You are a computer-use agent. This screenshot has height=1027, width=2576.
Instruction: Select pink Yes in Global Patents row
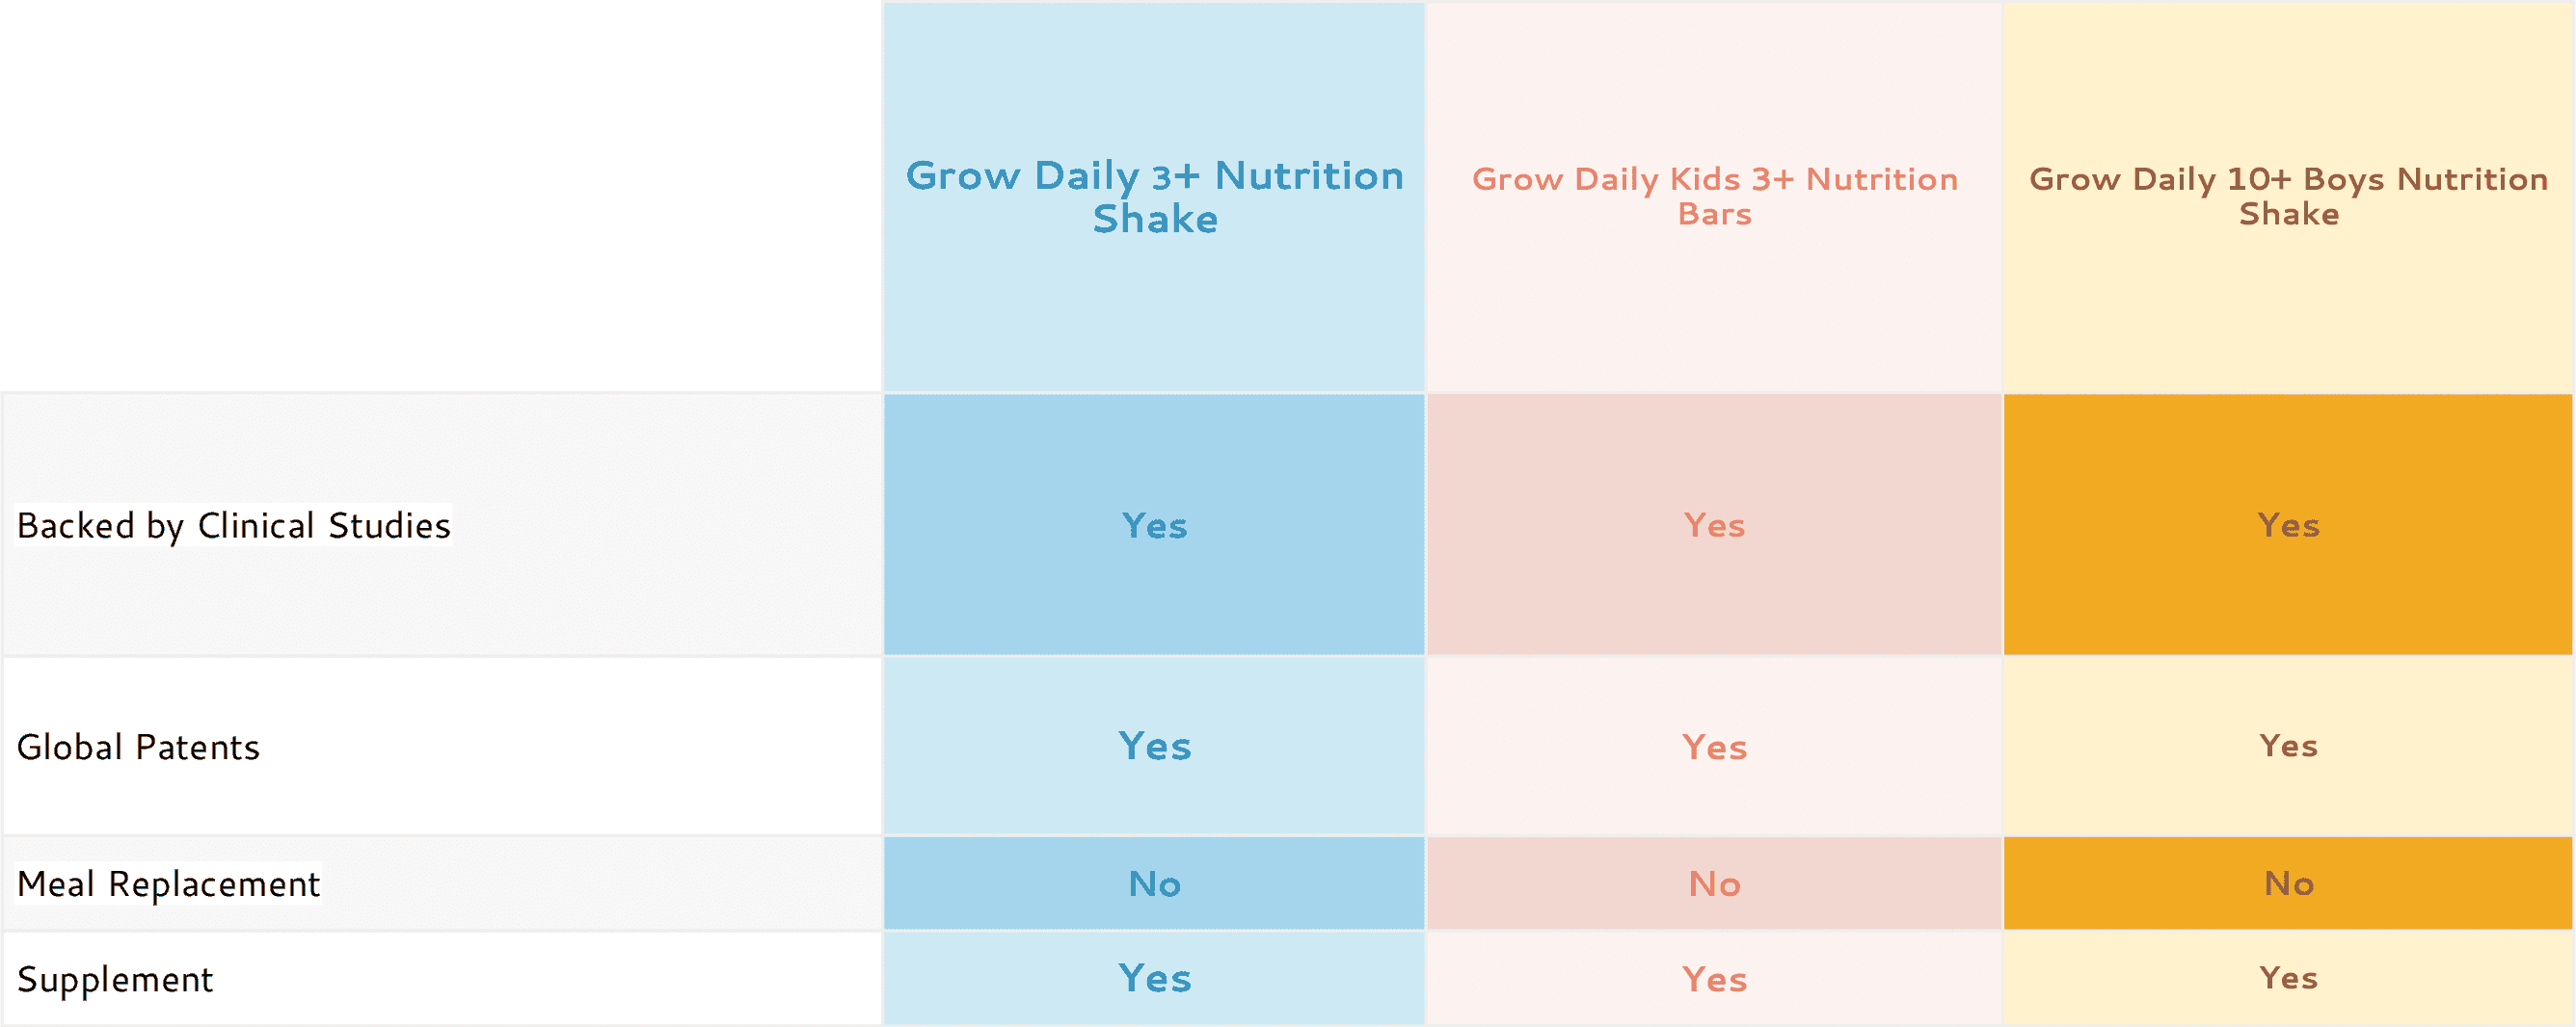pos(1714,748)
